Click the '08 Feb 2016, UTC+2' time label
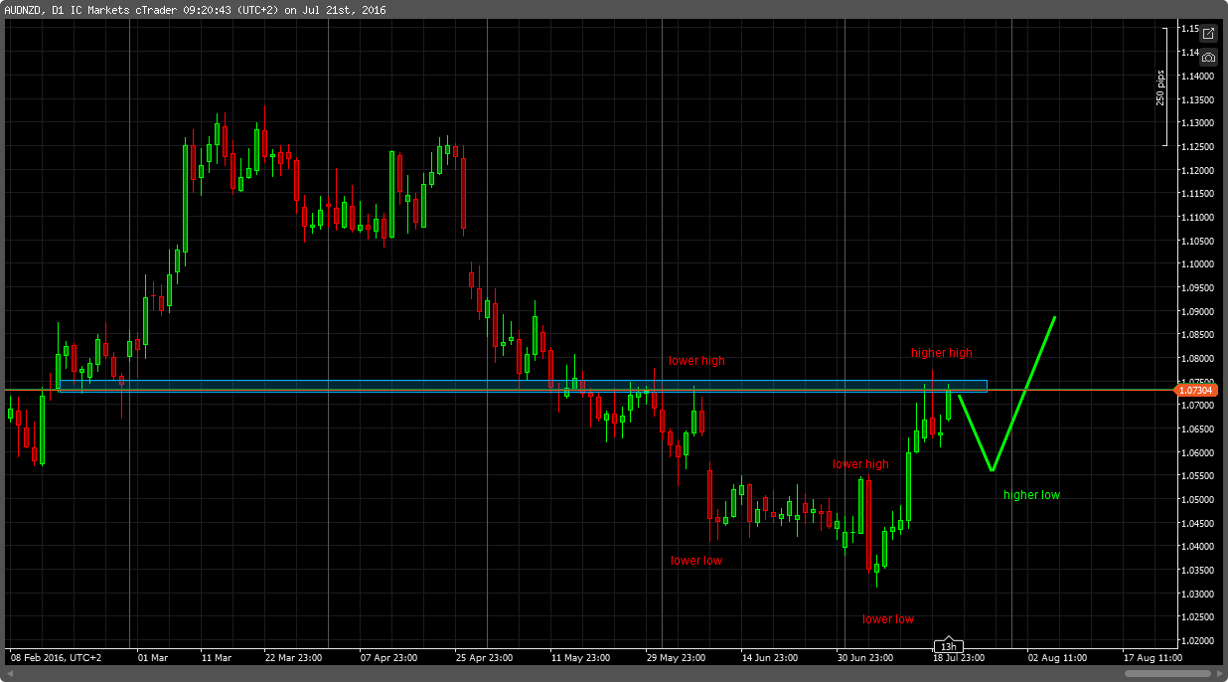 point(57,658)
